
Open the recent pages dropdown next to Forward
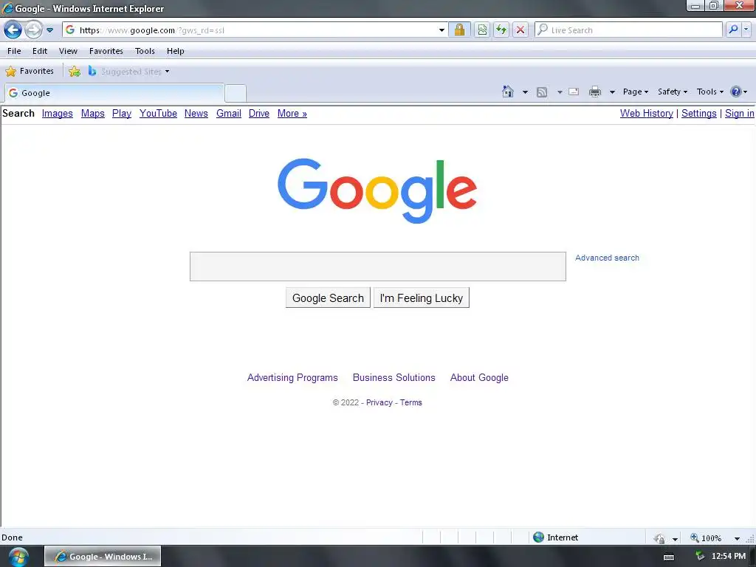coord(49,30)
